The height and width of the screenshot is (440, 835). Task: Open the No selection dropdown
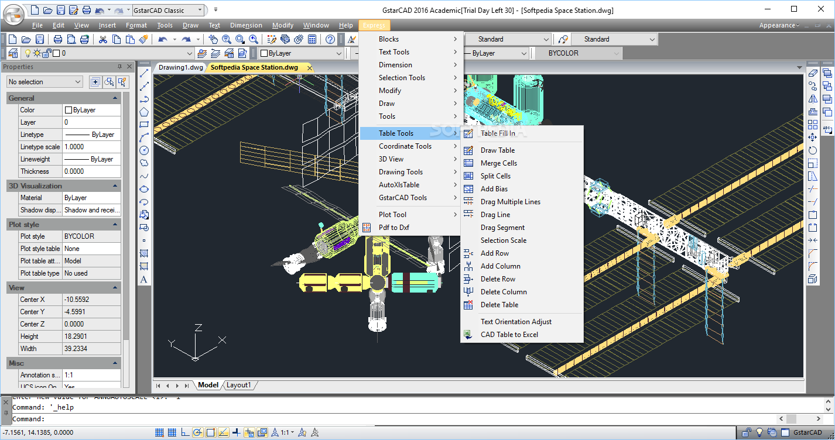point(45,82)
